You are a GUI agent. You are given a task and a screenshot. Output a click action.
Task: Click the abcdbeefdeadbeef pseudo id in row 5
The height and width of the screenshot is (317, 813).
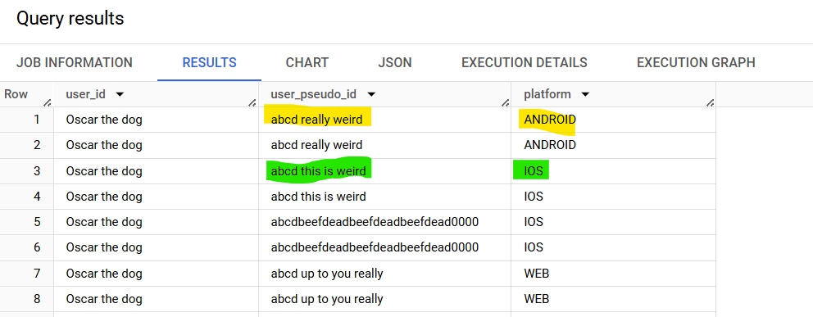click(x=375, y=222)
